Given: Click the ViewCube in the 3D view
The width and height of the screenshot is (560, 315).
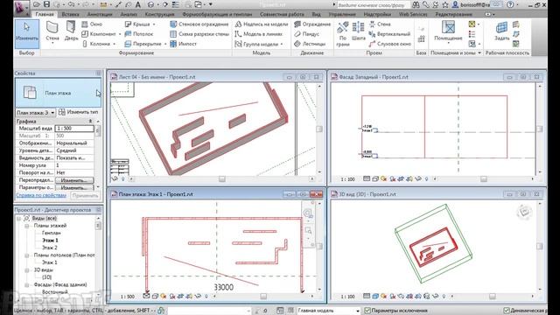Looking at the screenshot, I should [x=524, y=212].
